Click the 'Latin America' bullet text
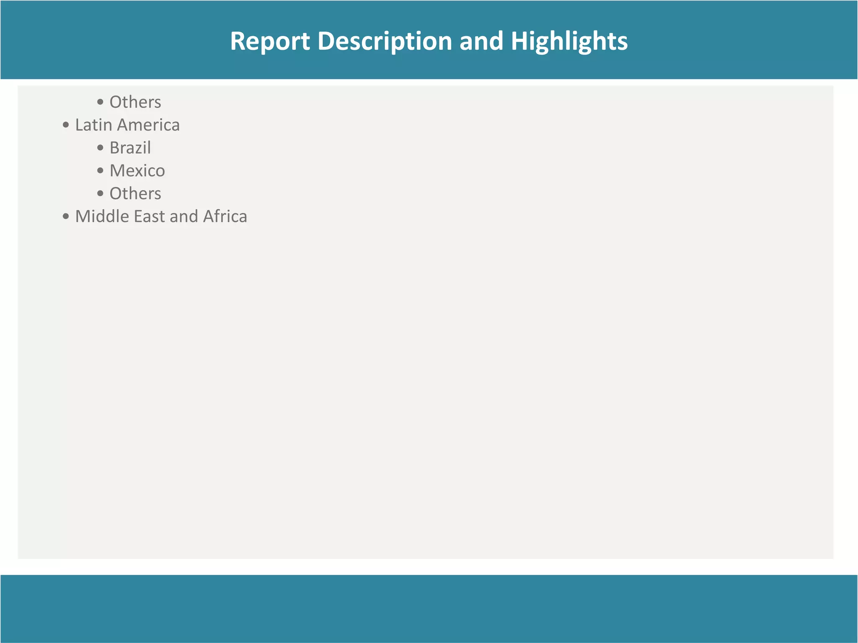This screenshot has height=643, width=858. point(127,125)
